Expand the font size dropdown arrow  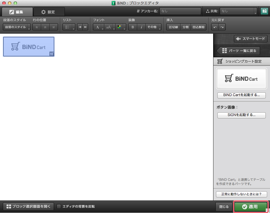[x=114, y=27]
